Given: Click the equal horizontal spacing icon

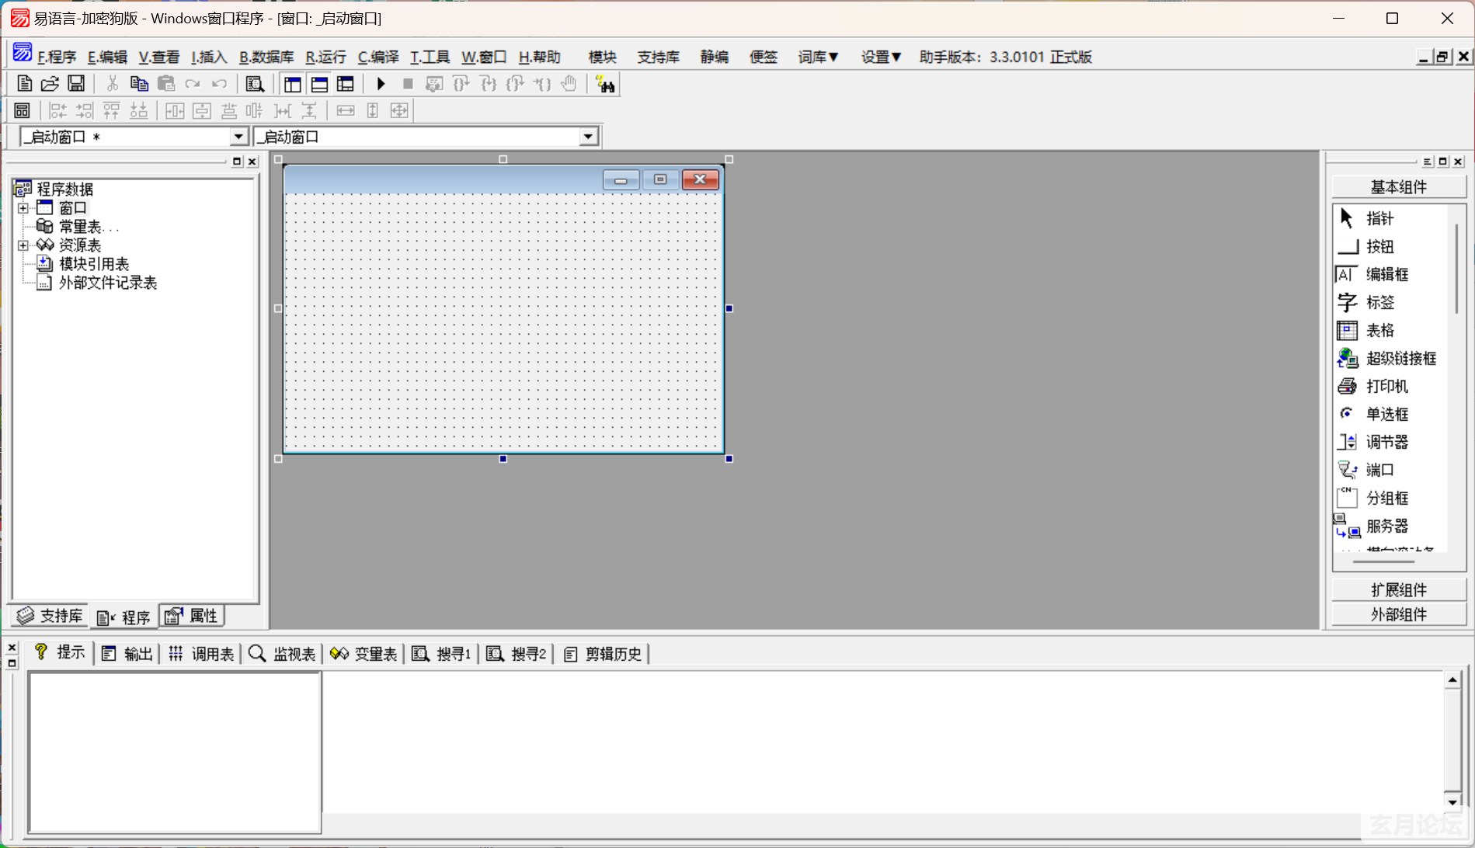Looking at the screenshot, I should 283,111.
